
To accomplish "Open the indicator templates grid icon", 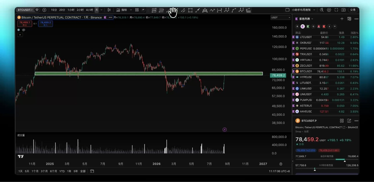I will click(x=137, y=10).
